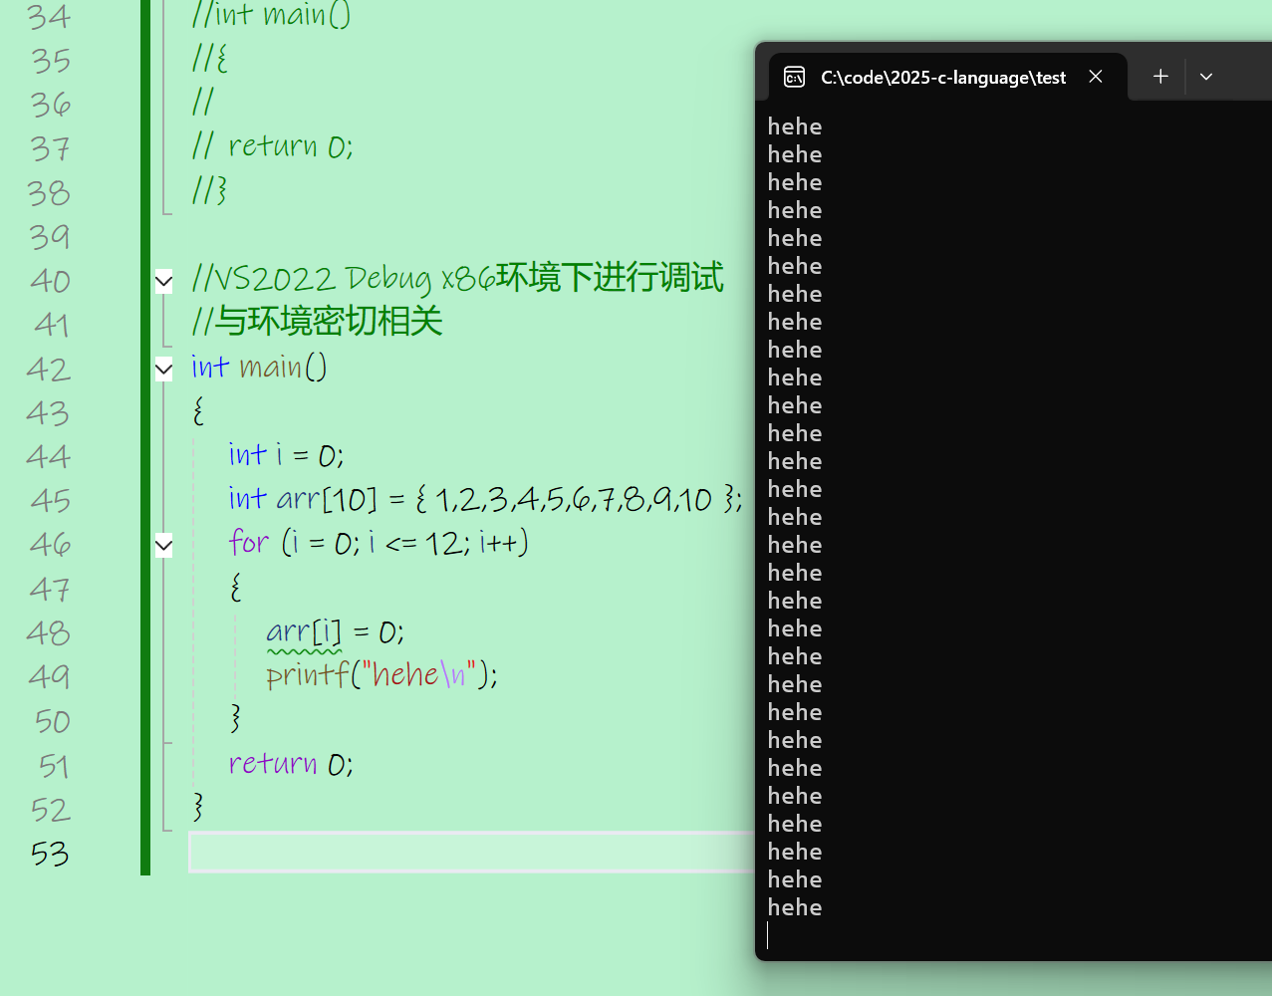Click the printf call on line 49
The width and height of the screenshot is (1272, 996).
(382, 675)
